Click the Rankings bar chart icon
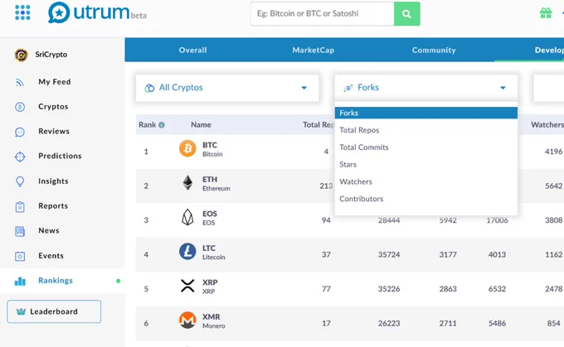Image resolution: width=564 pixels, height=347 pixels. point(20,281)
